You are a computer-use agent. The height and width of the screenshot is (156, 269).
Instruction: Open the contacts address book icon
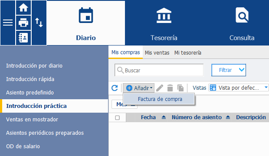click(x=23, y=38)
